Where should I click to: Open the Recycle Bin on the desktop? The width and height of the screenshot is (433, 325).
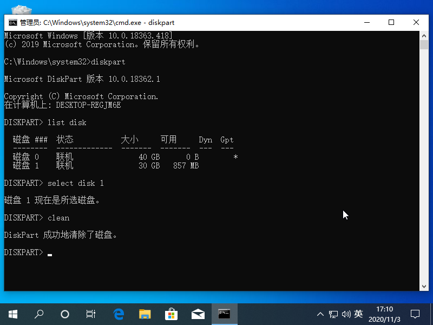pyautogui.click(x=21, y=10)
